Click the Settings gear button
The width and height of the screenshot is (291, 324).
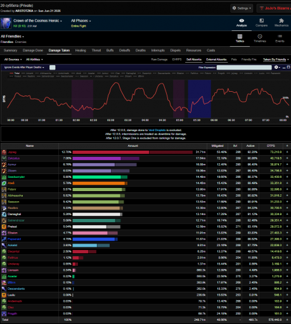242,8
